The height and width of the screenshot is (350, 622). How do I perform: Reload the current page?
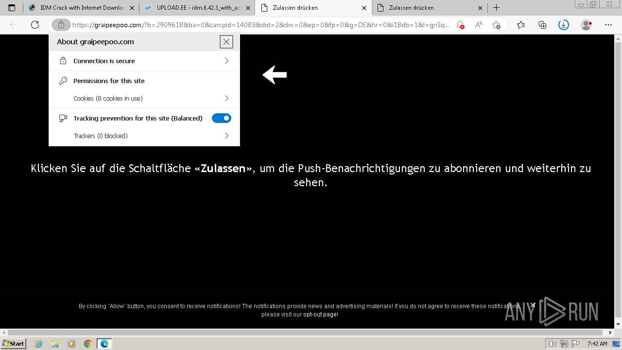[35, 25]
